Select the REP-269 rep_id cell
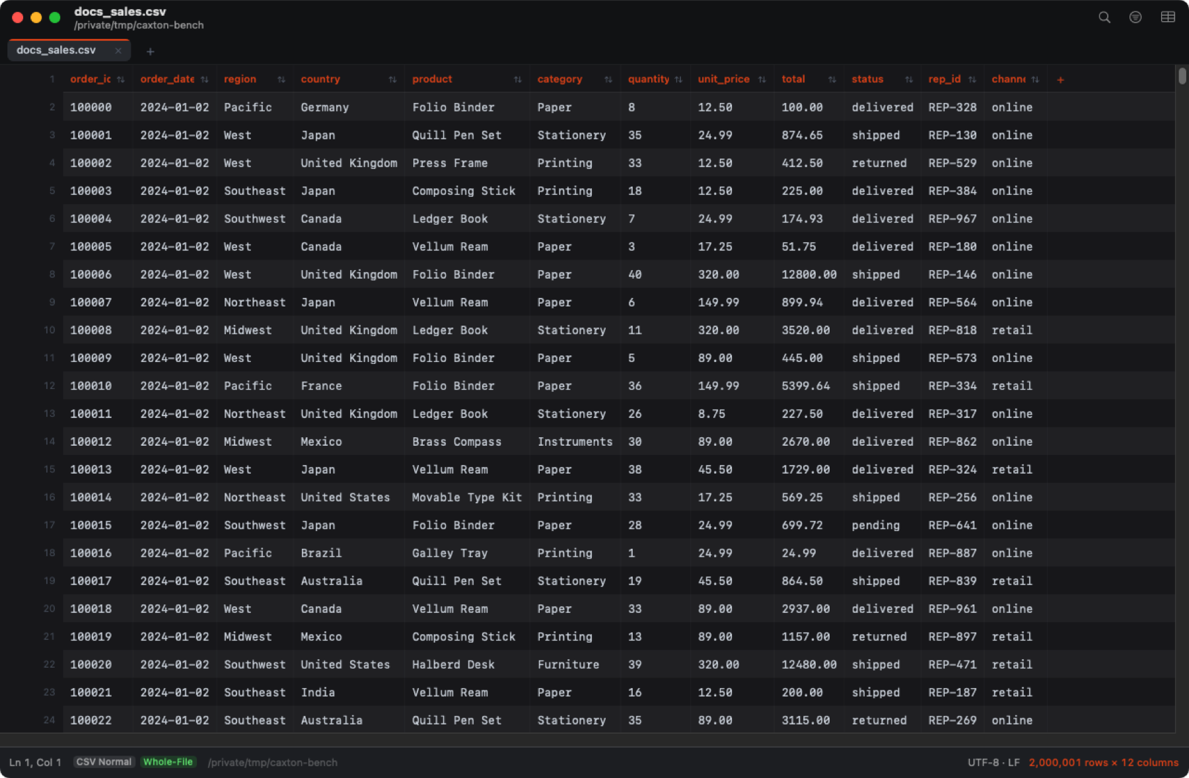1189x778 pixels. 953,720
